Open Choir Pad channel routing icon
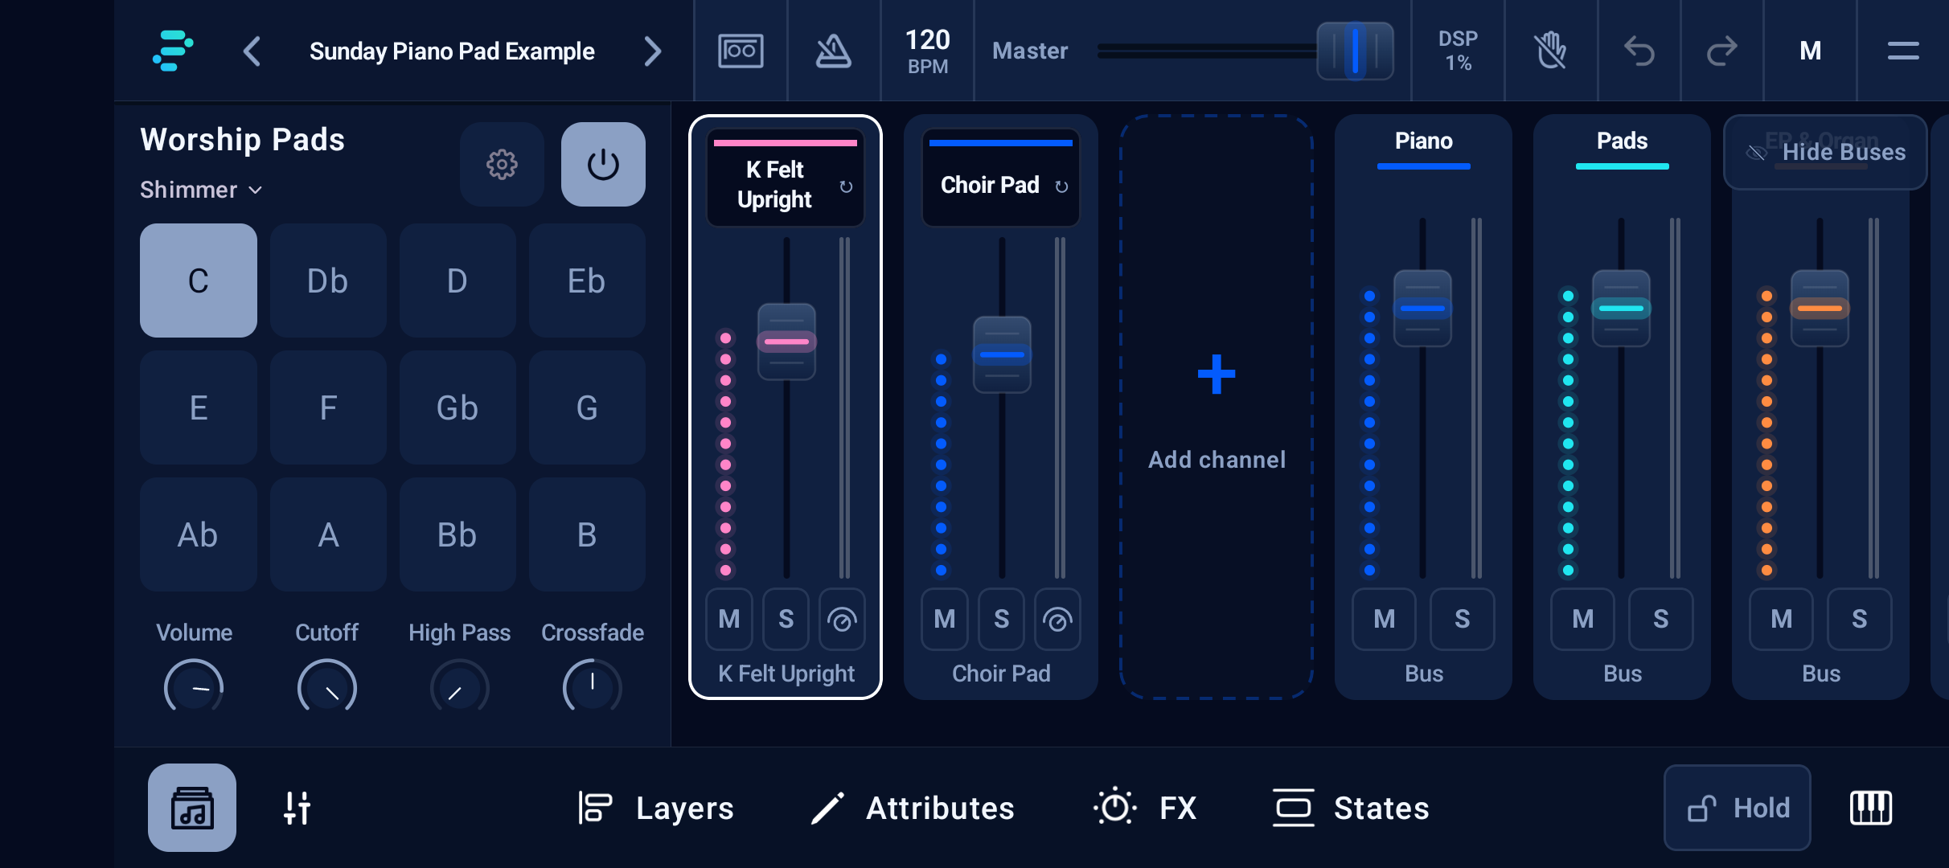Viewport: 1949px width, 868px height. [x=1057, y=619]
